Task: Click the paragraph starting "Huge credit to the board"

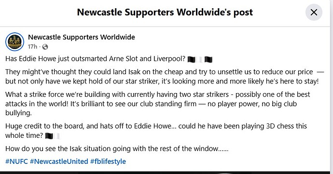Action: click(156, 131)
